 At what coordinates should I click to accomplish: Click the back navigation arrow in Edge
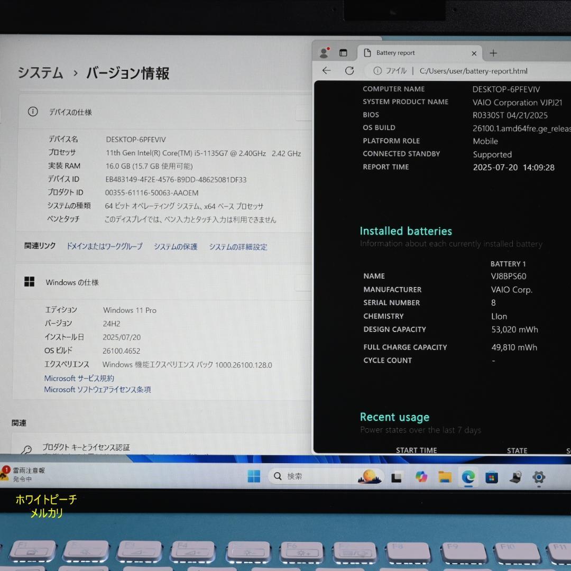coord(327,70)
